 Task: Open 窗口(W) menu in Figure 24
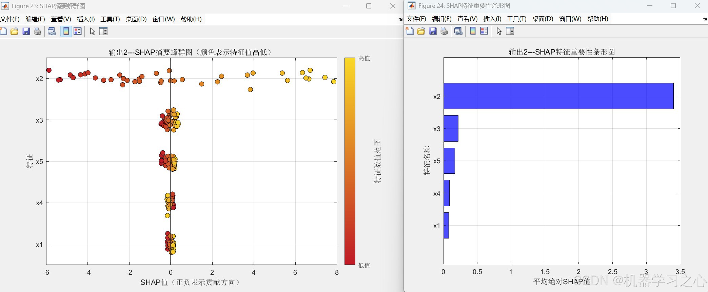(x=570, y=19)
